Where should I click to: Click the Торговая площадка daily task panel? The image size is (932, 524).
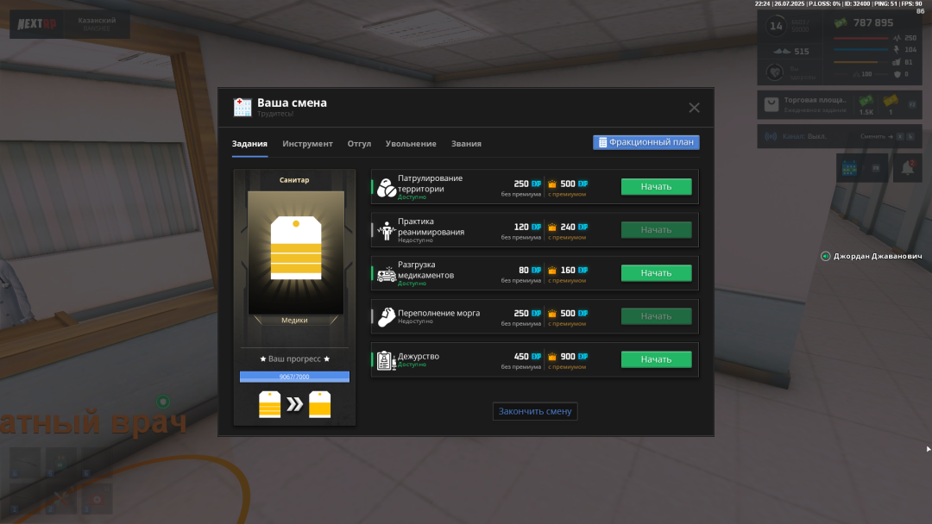pyautogui.click(x=840, y=104)
